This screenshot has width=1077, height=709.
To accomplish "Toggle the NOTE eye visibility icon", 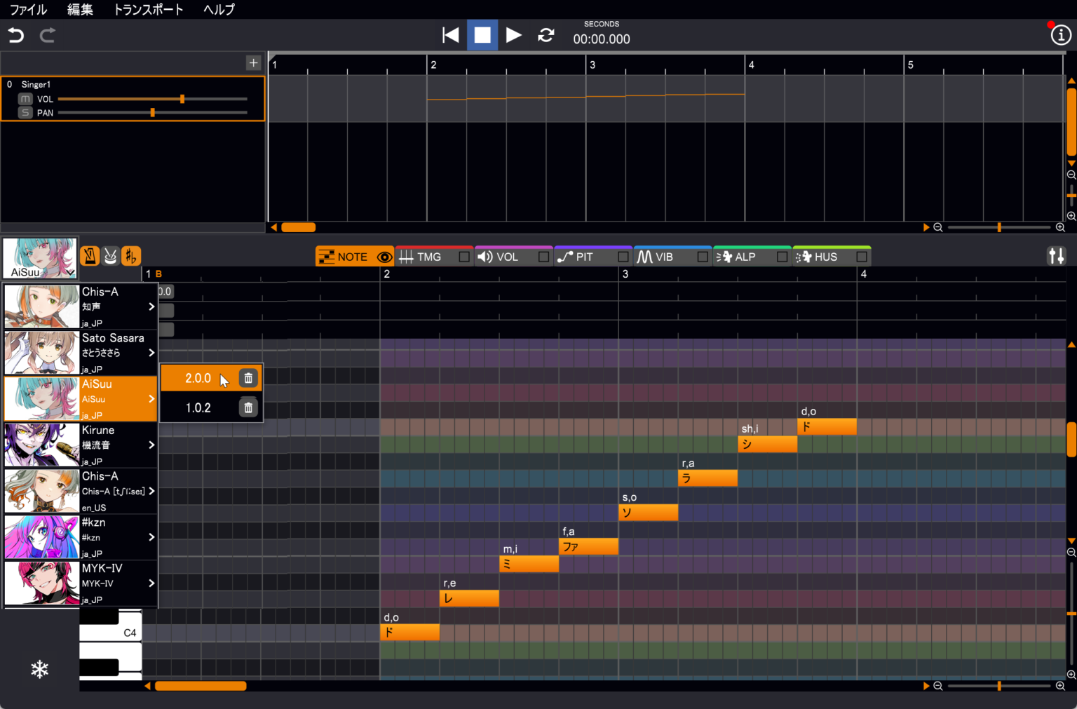I will click(384, 257).
